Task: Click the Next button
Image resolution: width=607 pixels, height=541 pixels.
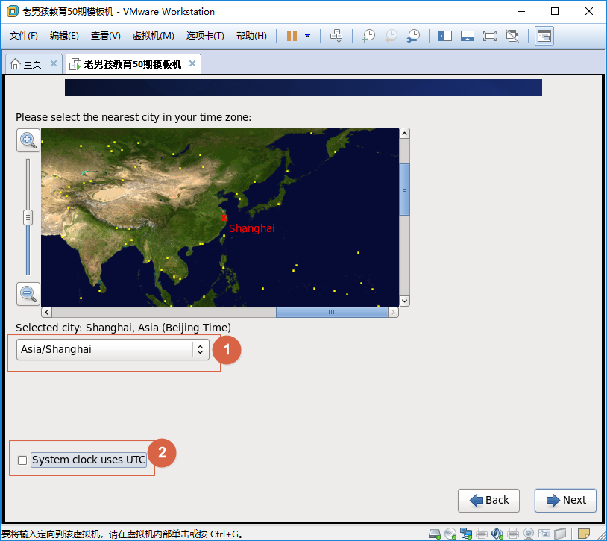Action: 565,500
